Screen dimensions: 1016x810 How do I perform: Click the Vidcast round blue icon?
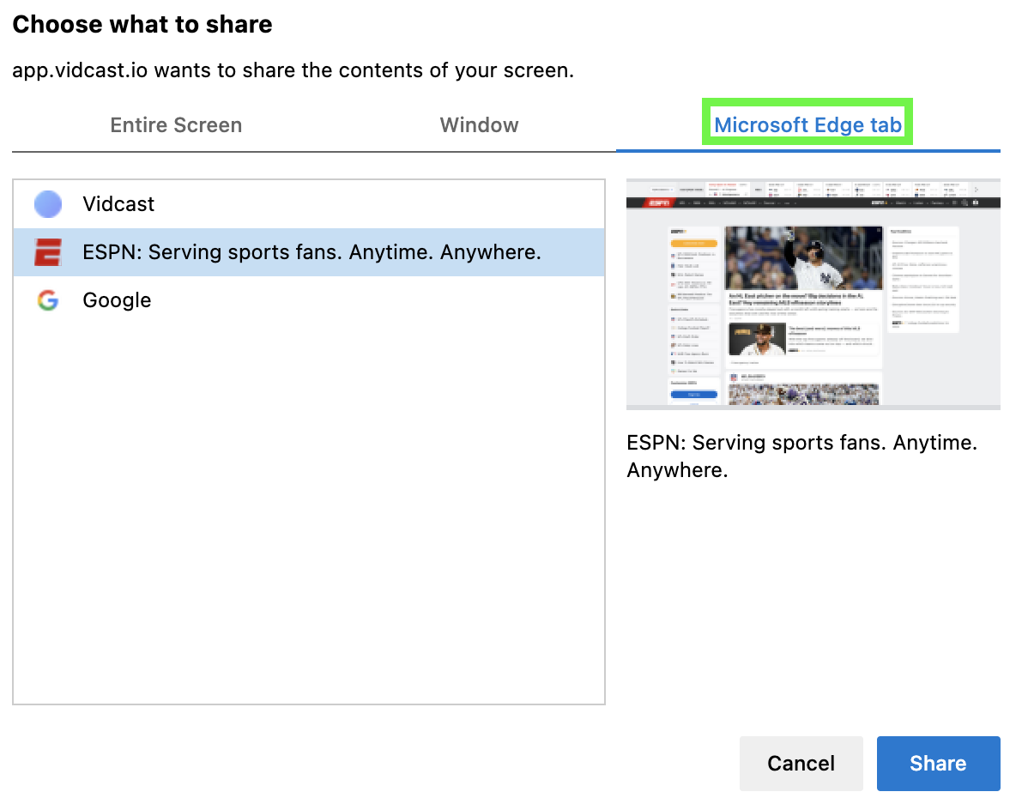(x=48, y=204)
